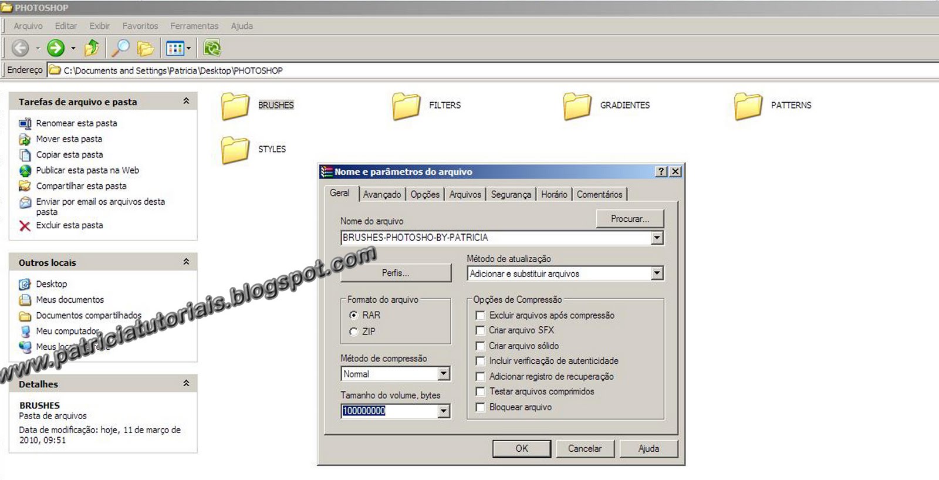Select the BRUSHES folder icon
The image size is (939, 480).
pos(235,106)
